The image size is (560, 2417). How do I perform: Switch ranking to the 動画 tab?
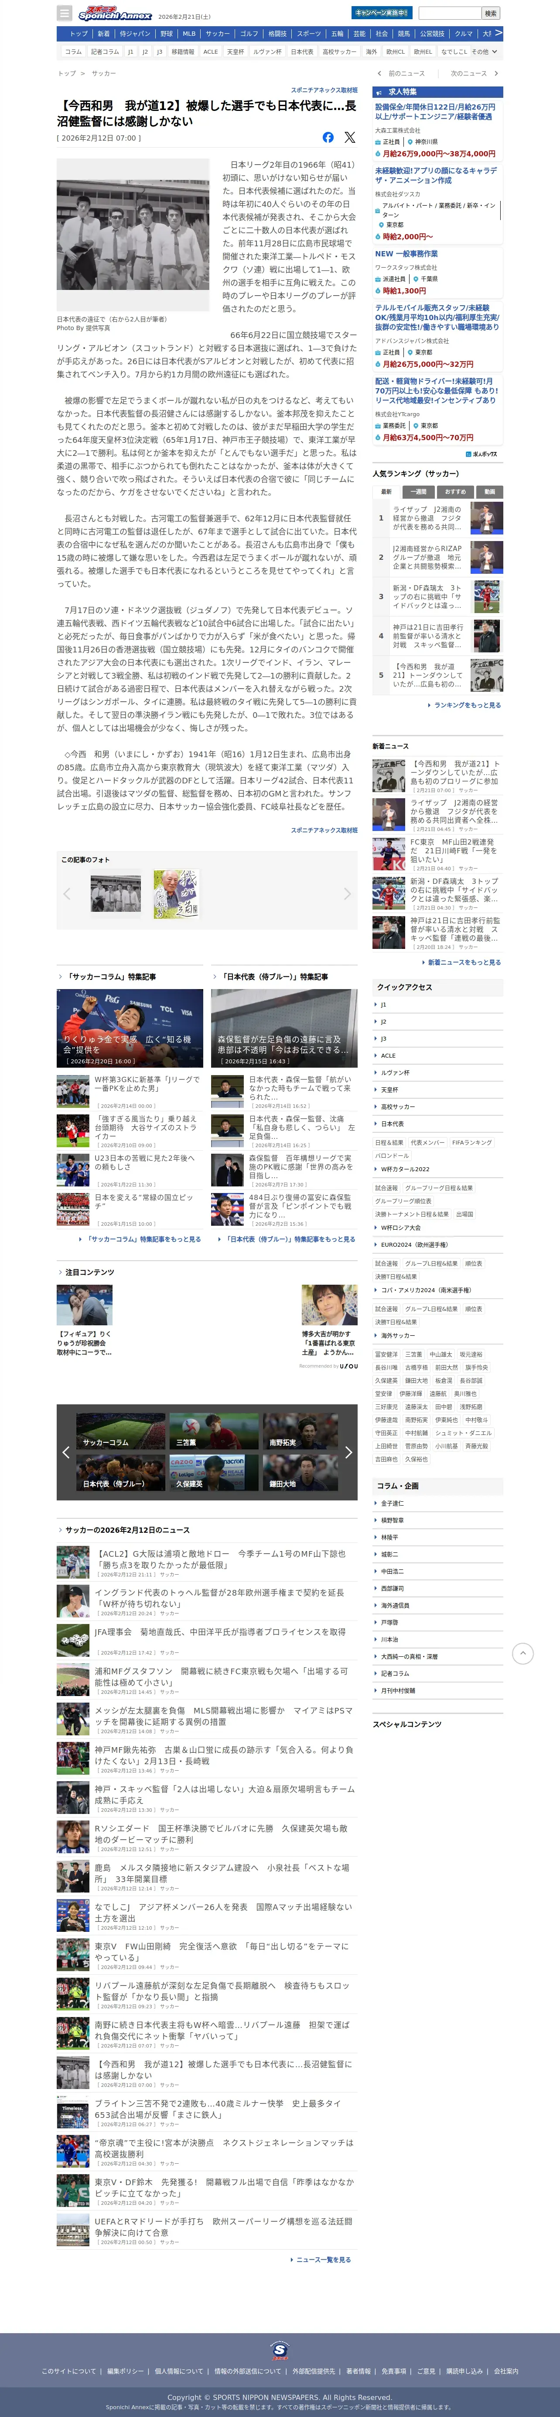489,492
